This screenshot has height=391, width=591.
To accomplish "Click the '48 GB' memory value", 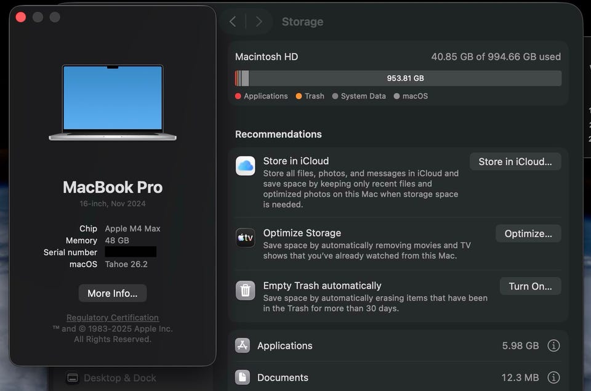I will click(117, 240).
